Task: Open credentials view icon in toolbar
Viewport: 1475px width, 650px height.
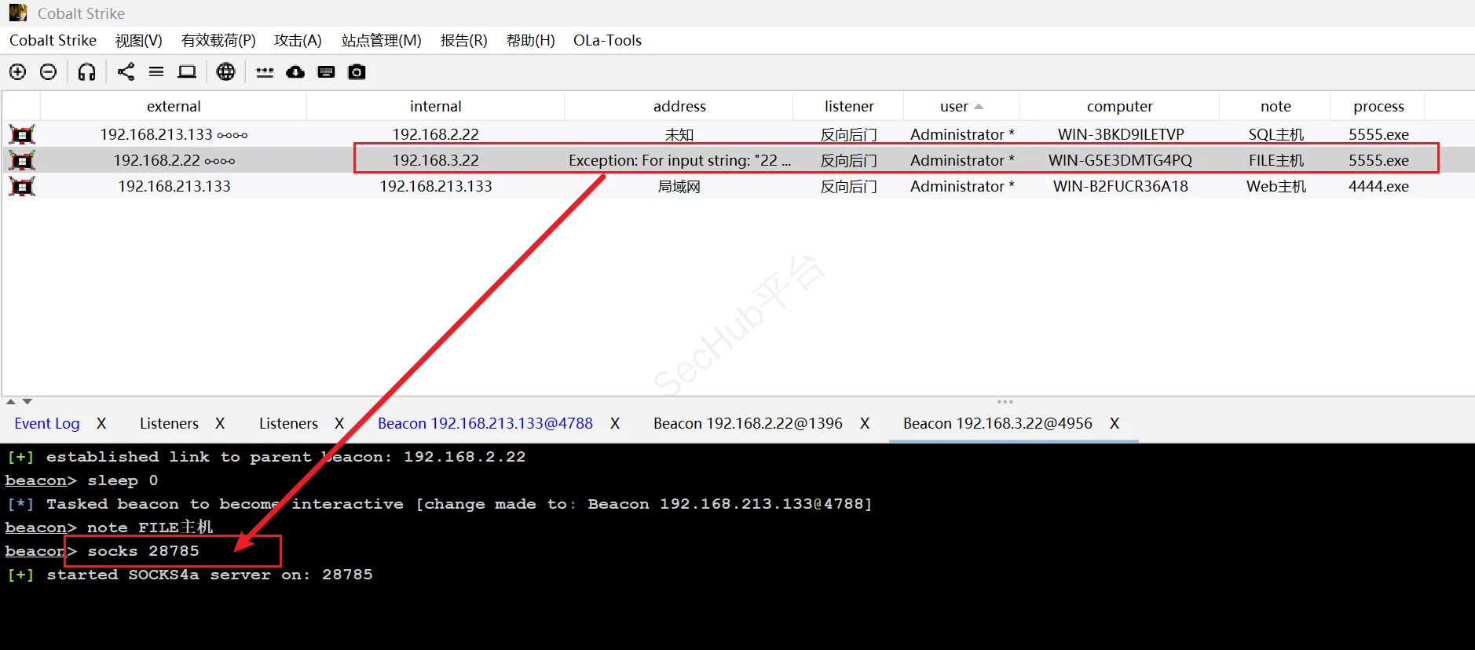Action: pos(265,73)
